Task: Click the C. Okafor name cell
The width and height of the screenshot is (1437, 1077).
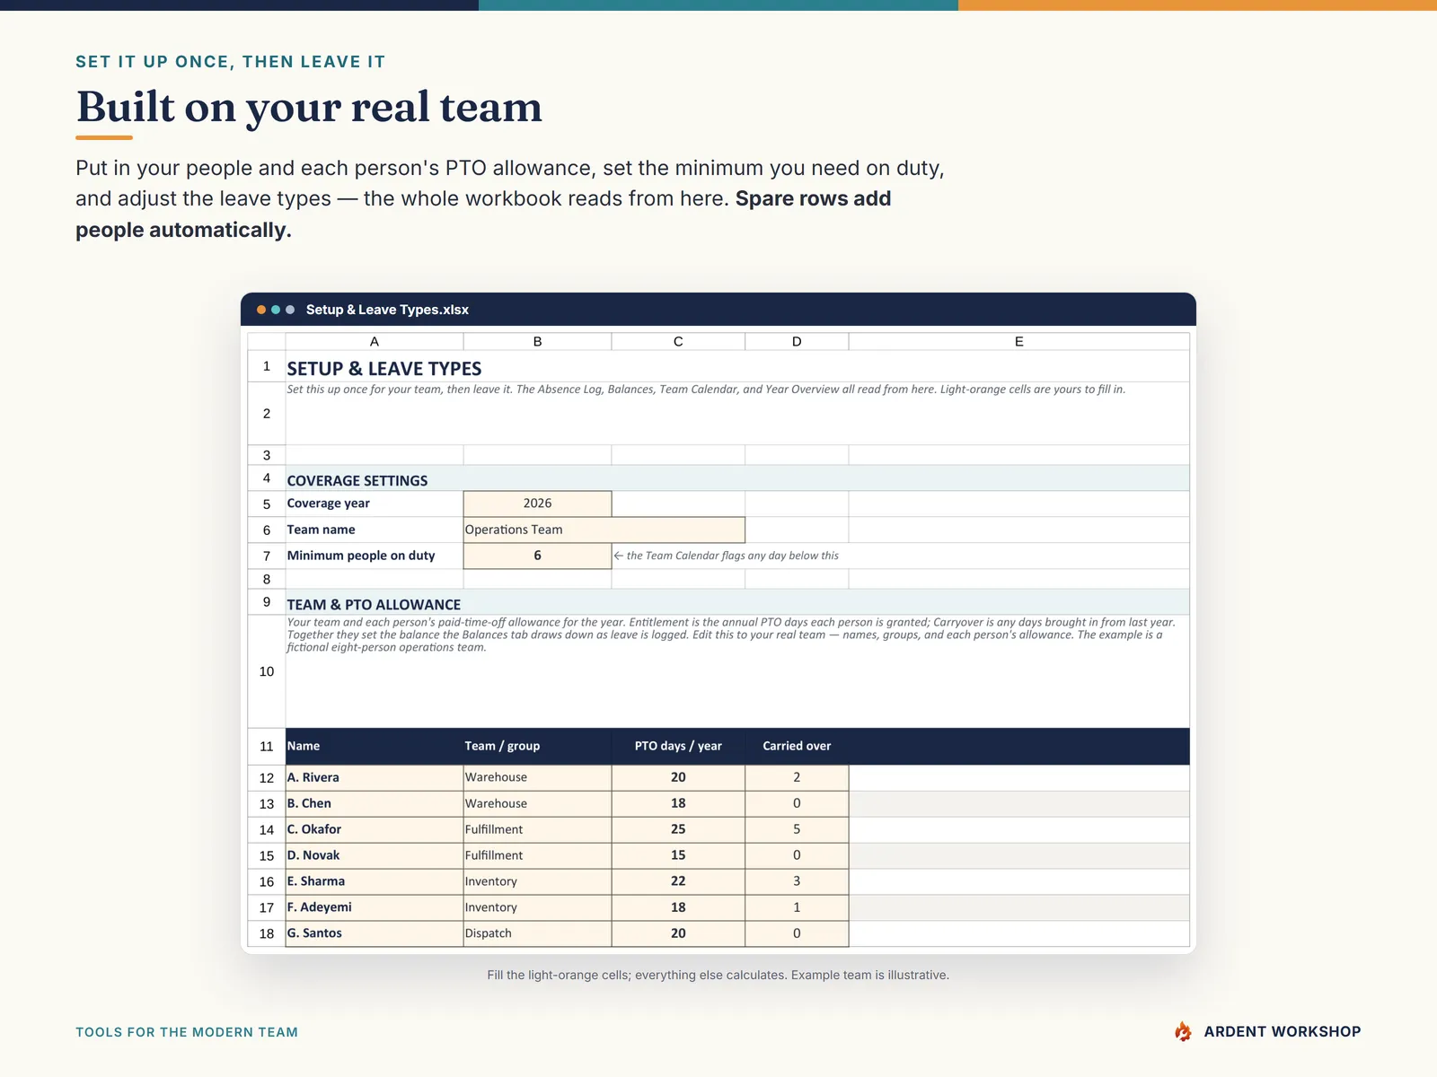Action: point(375,829)
